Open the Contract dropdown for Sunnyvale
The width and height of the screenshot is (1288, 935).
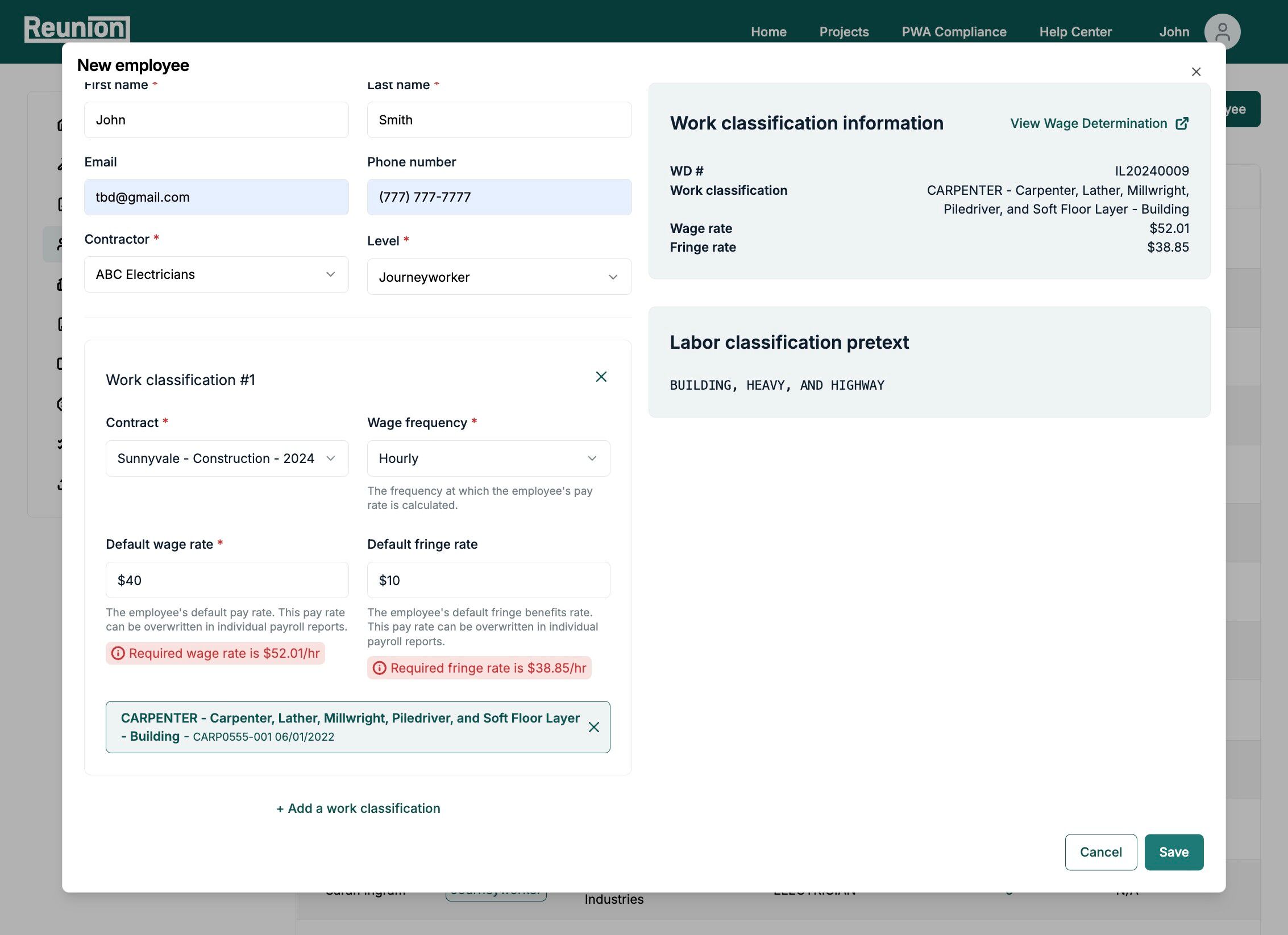(x=227, y=458)
